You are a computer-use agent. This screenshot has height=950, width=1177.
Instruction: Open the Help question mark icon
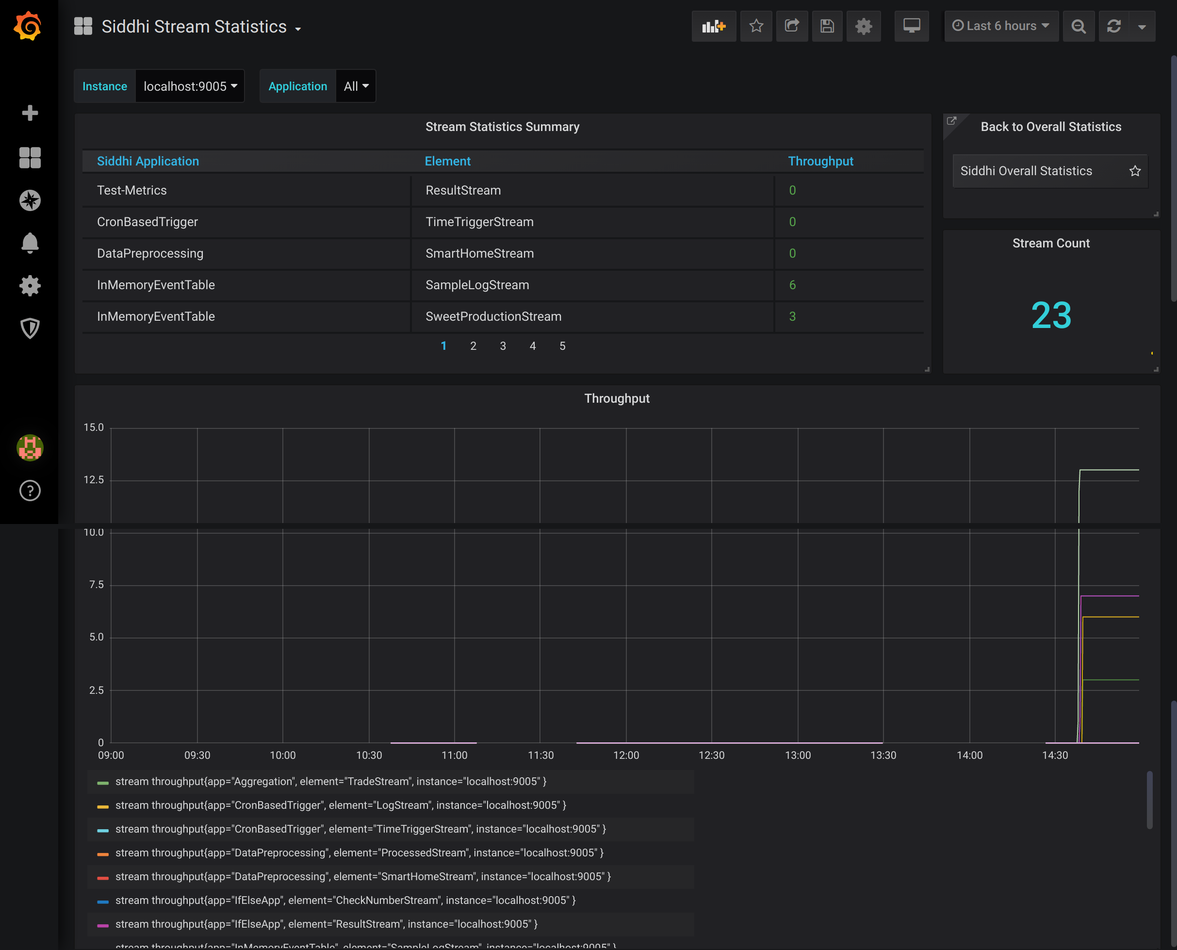30,491
